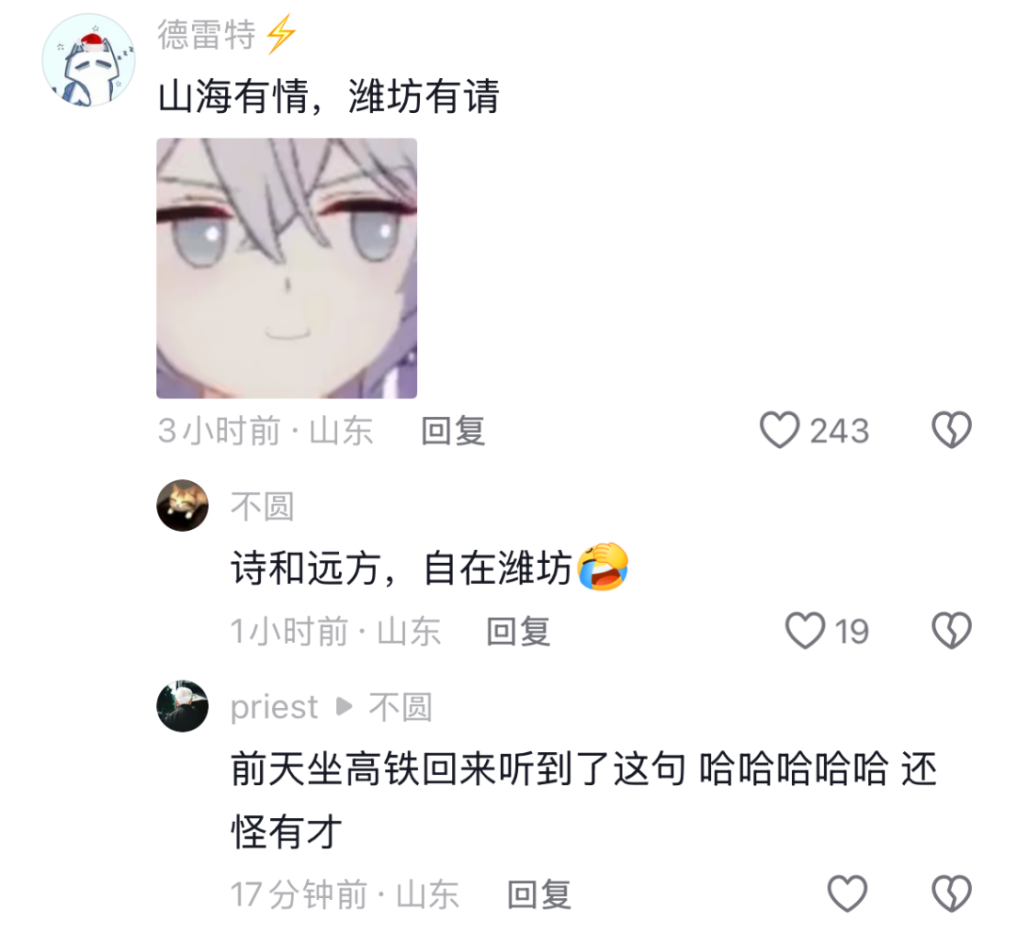Like priest's reply
The height and width of the screenshot is (932, 1017).
click(x=847, y=893)
